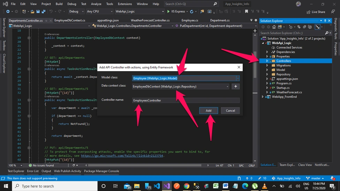
Task: Click the Google Chrome icon in taskbar
Action: [x=187, y=186]
